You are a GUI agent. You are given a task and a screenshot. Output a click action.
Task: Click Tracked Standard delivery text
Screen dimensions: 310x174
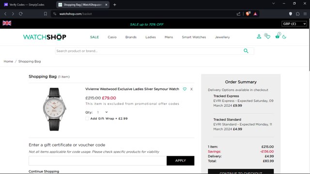[227, 119]
